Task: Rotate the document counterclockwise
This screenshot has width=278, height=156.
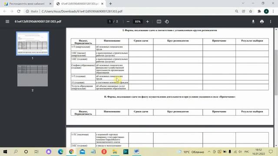Action: tap(167, 22)
